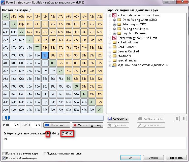Expand the Open Raising Chart (ORC) folder
This screenshot has width=189, height=162.
(x=114, y=20)
